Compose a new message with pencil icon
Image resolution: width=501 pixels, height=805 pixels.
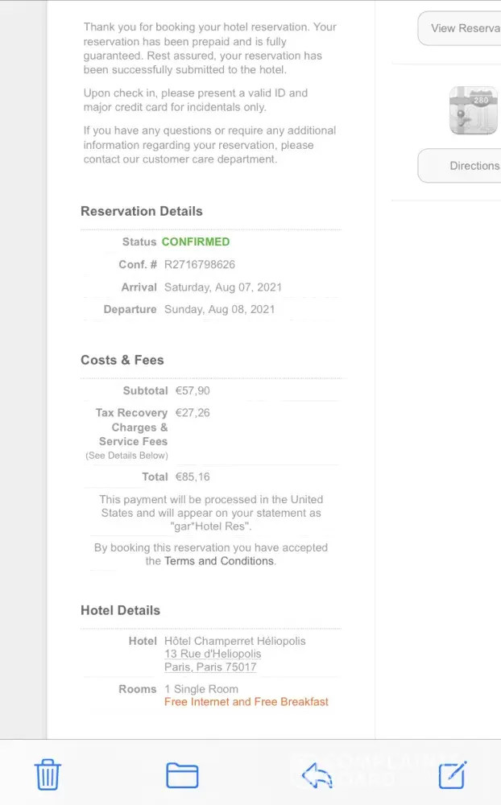pos(452,774)
